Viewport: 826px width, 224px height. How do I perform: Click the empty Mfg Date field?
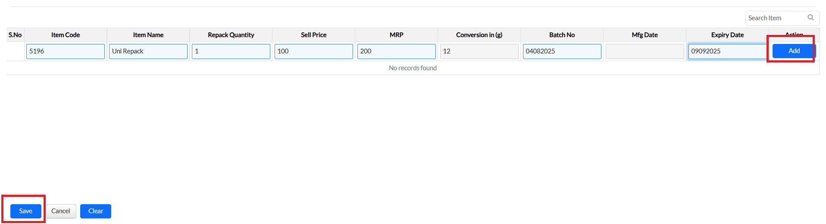[645, 51]
